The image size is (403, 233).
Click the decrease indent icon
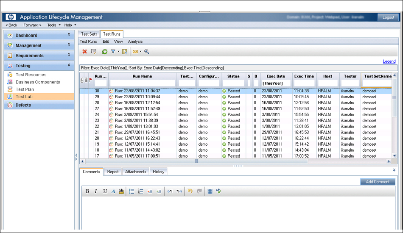[159, 191]
